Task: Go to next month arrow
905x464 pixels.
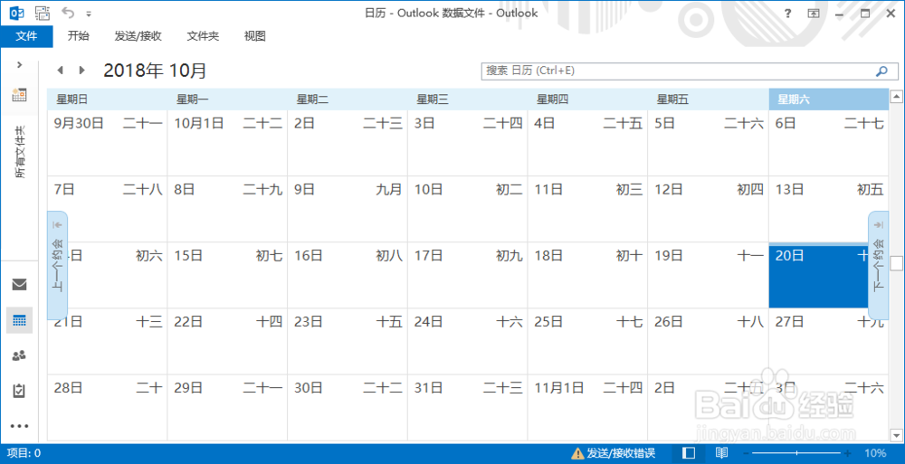Action: [x=82, y=71]
